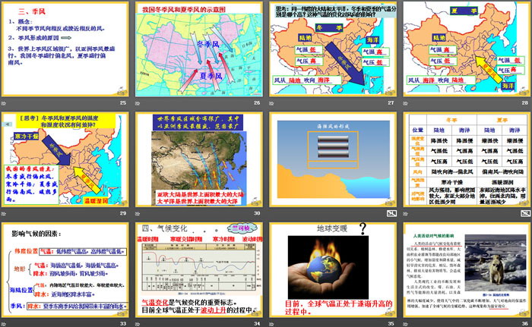Click the transition icon under slide 31

273,213
